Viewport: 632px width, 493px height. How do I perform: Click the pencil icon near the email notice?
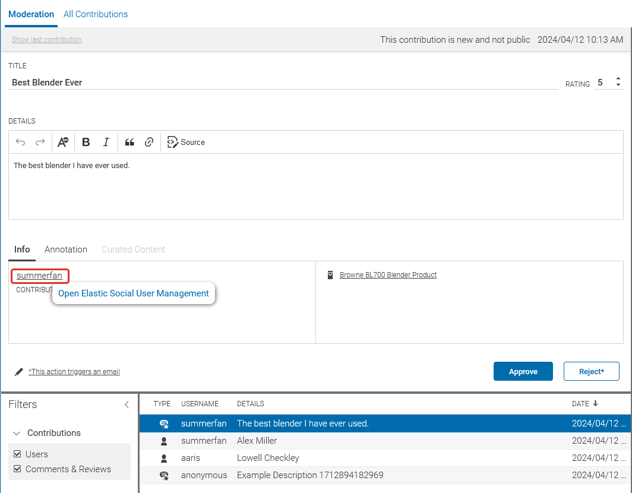(18, 371)
